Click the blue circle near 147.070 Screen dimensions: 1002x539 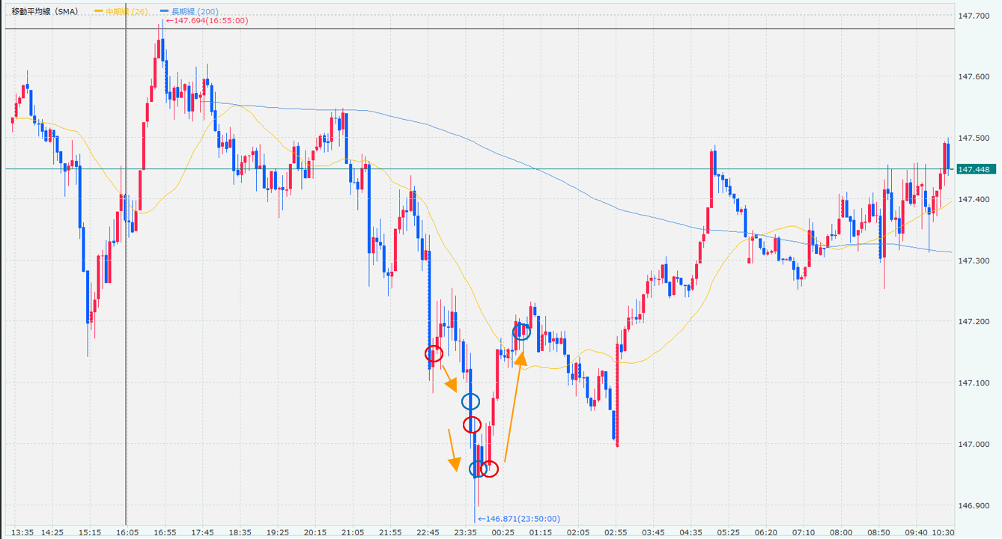tap(470, 402)
